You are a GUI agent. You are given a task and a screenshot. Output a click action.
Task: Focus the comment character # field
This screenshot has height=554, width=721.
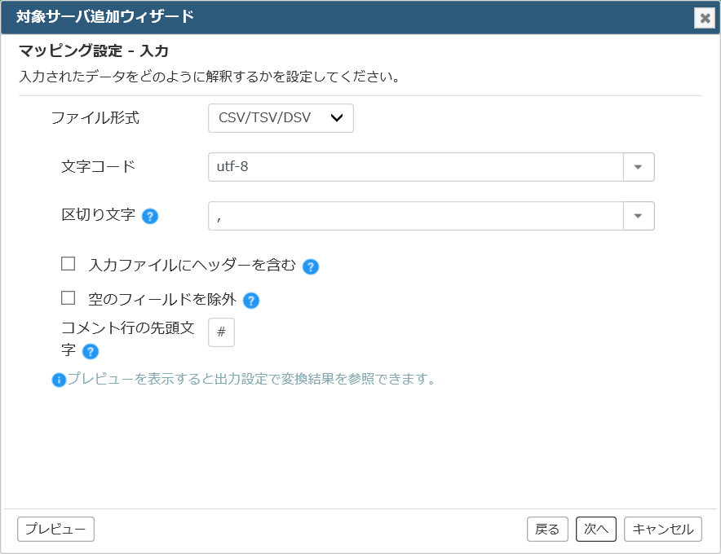click(221, 332)
